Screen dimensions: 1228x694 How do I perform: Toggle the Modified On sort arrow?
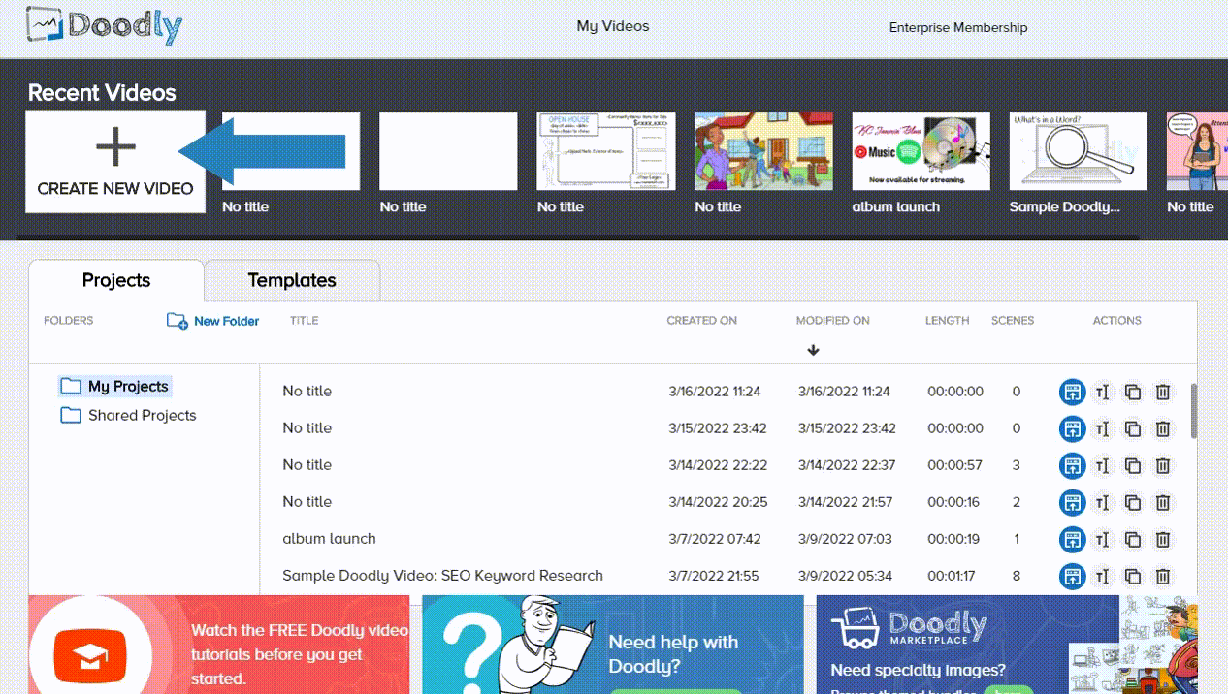click(813, 350)
